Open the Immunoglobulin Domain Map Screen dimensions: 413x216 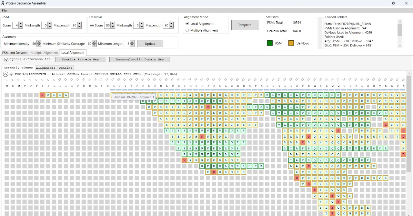(139, 59)
